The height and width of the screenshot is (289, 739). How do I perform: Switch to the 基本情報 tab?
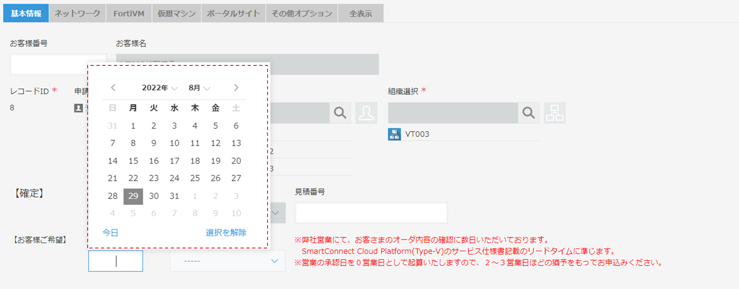point(26,13)
